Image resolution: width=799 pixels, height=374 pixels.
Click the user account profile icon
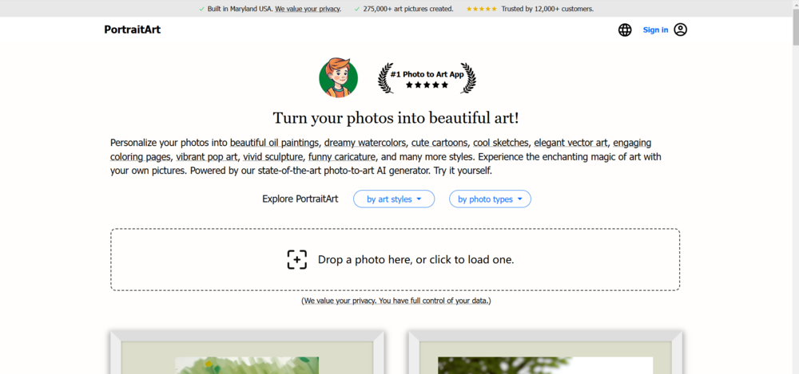680,30
